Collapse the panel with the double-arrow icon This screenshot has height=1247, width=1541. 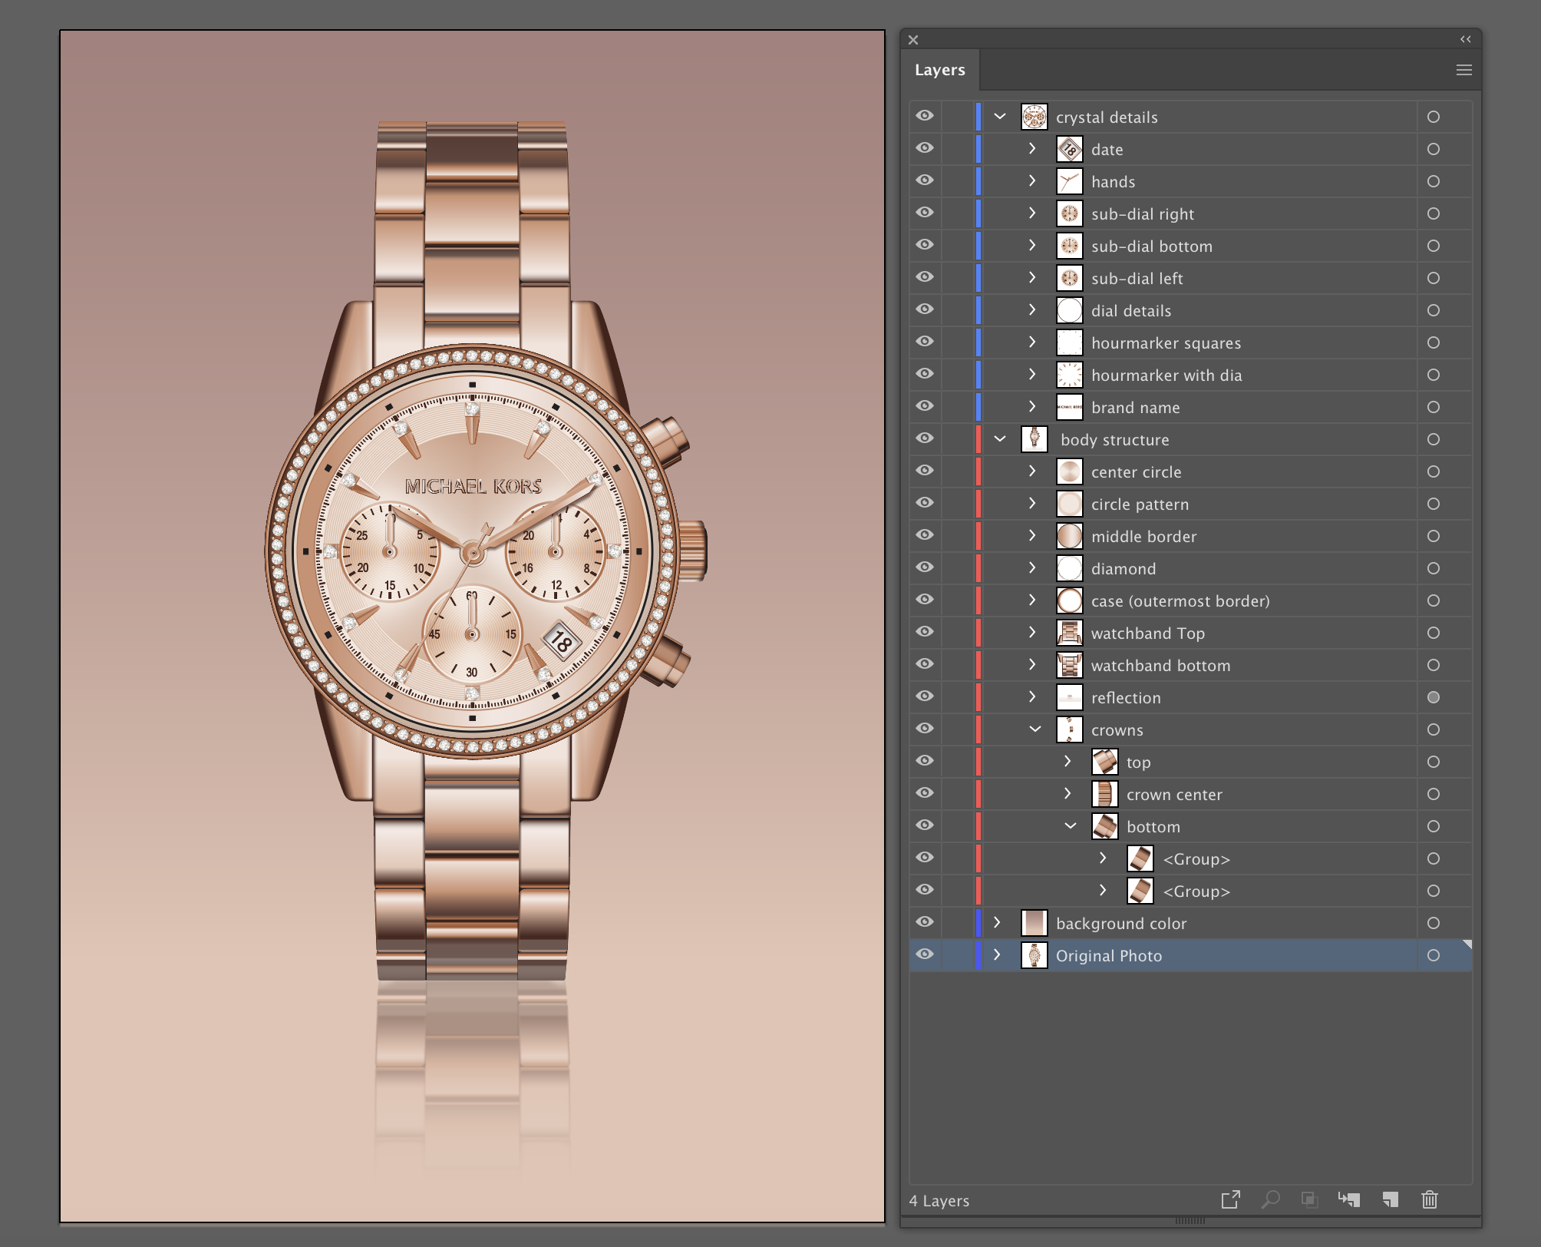[1465, 38]
